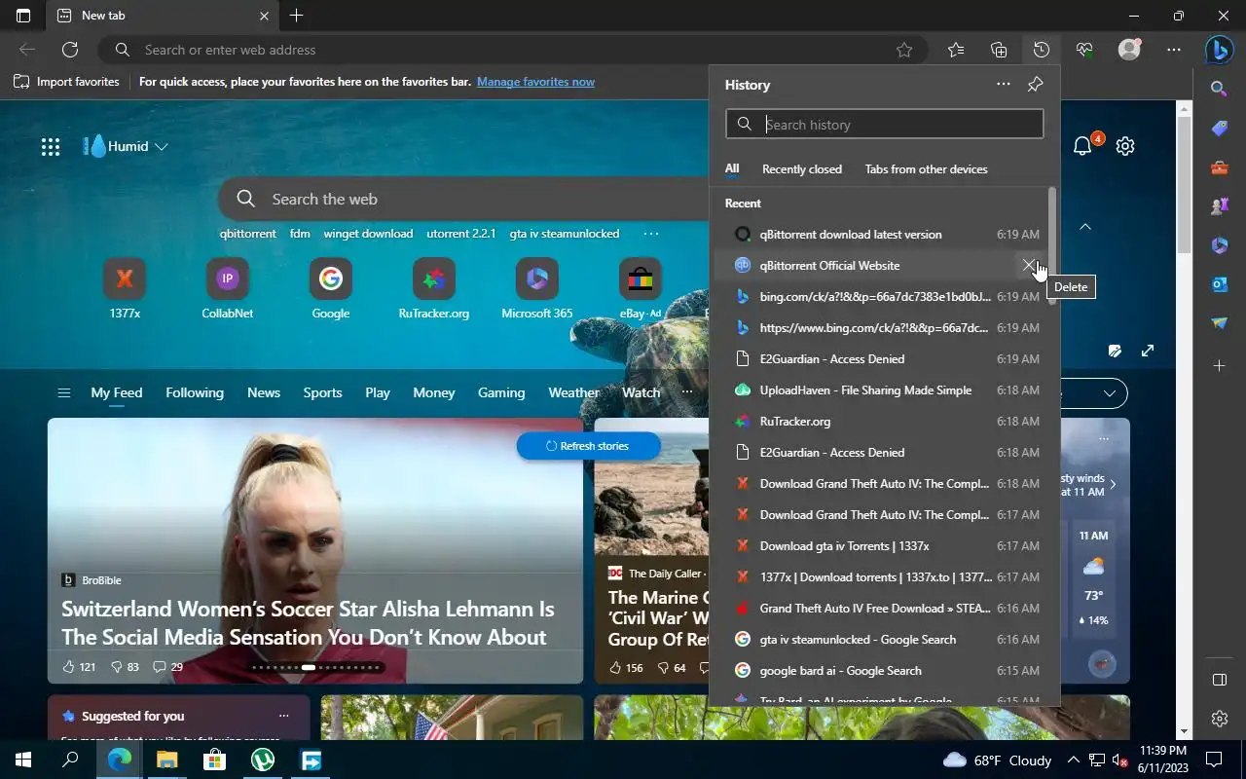Switch to Recently closed history tab
The image size is (1246, 779).
802,169
